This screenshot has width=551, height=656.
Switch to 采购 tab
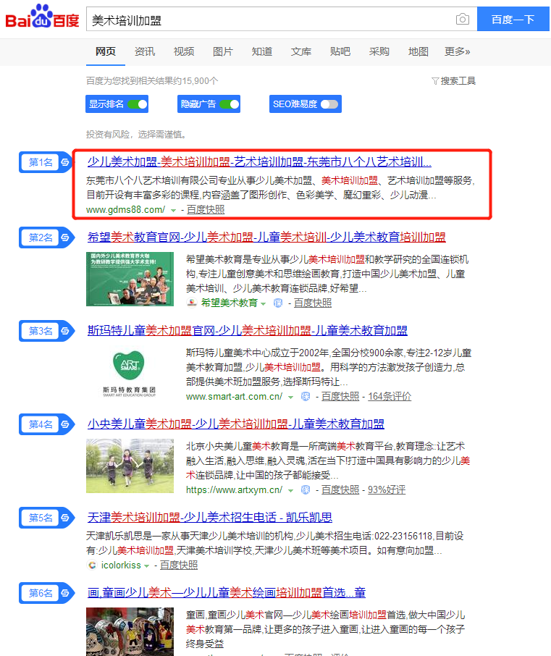(x=379, y=52)
